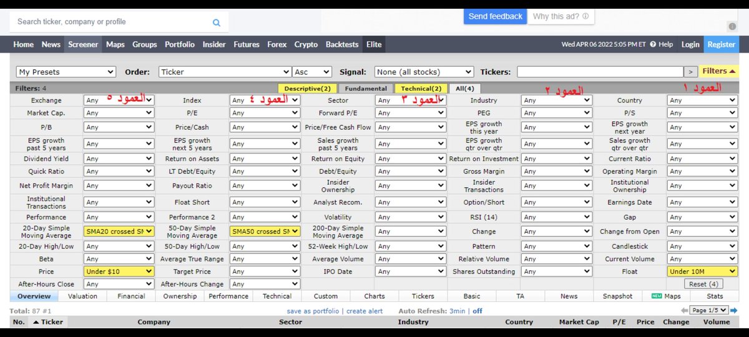Collapse the Filters toggle
Viewport: 749px width, 337px height.
pyautogui.click(x=719, y=71)
